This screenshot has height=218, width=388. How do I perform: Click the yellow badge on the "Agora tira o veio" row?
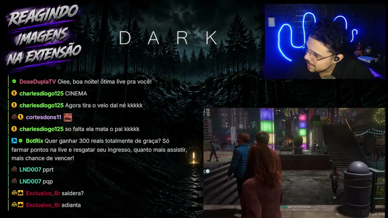(14, 105)
